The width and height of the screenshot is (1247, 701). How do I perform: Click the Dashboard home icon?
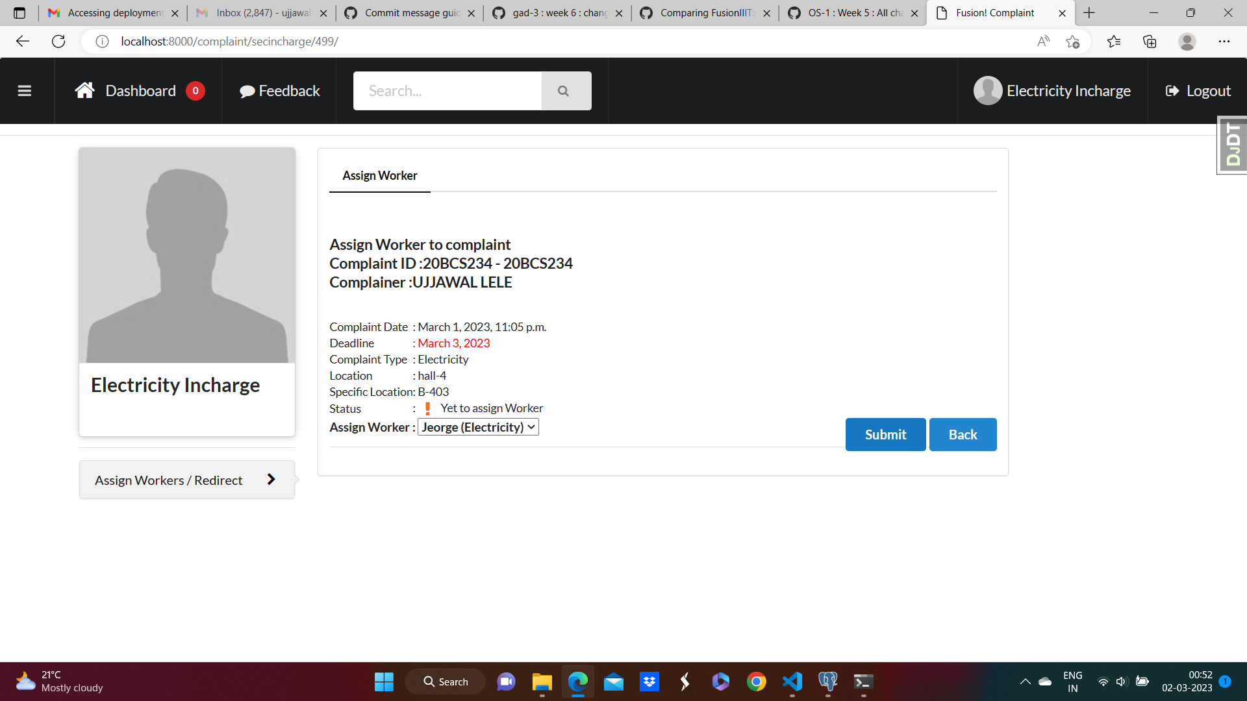point(84,90)
